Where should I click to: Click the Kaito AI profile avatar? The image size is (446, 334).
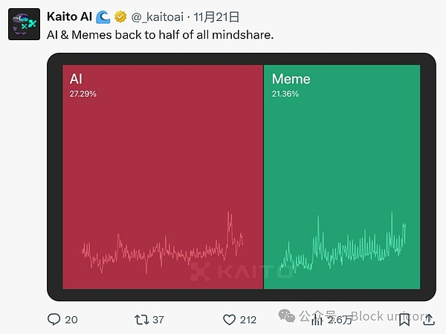(24, 24)
